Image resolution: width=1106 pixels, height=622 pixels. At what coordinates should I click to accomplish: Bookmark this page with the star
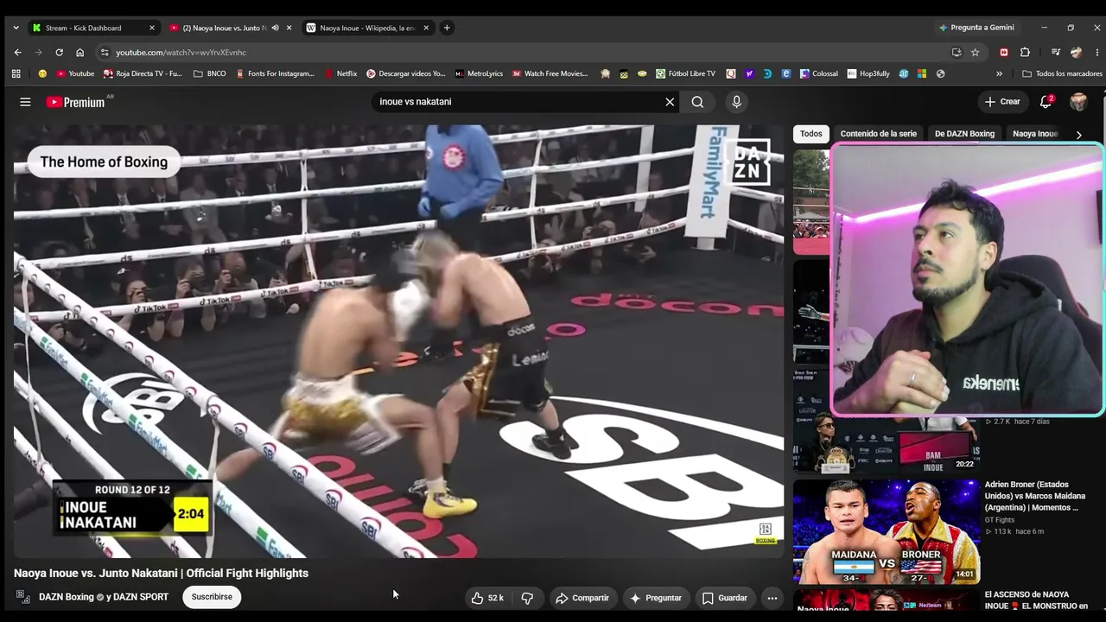click(975, 52)
